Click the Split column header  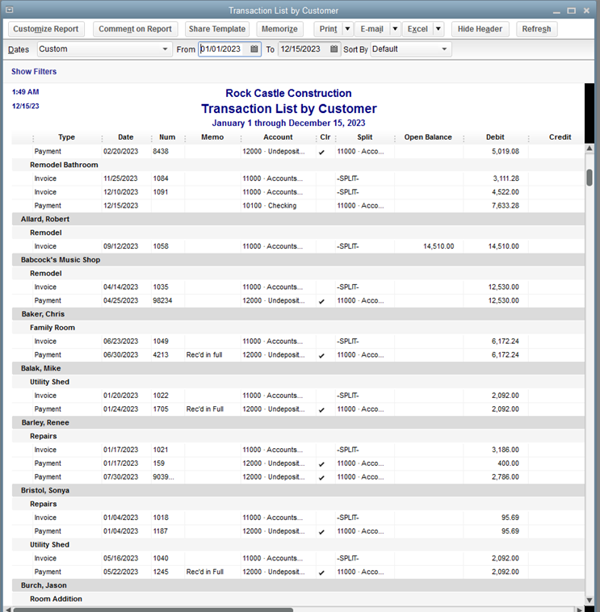(x=365, y=137)
